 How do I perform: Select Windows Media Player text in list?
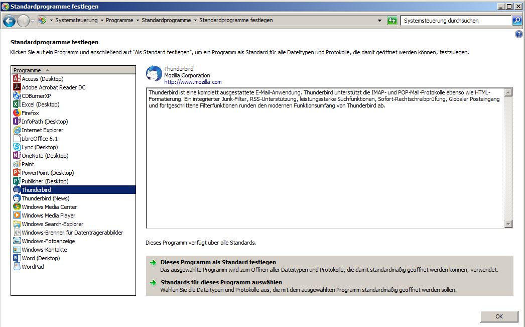click(x=49, y=215)
